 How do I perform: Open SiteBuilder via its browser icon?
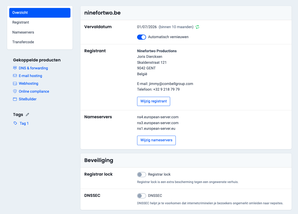(15, 99)
